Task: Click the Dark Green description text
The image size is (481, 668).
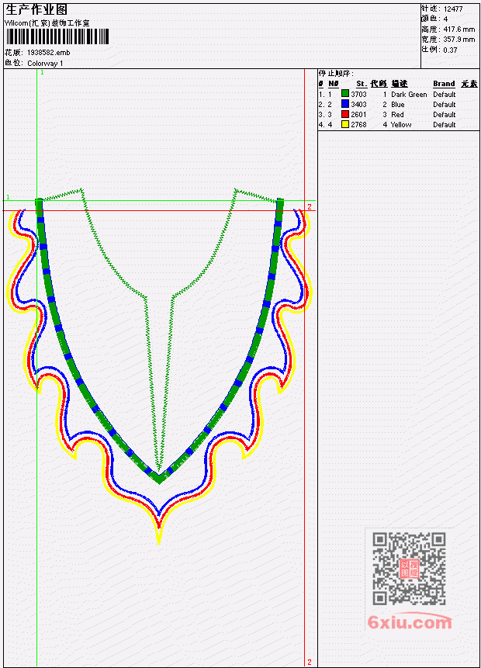Action: click(x=409, y=94)
